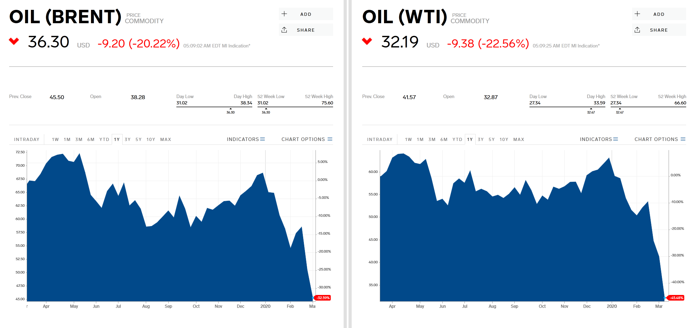The height and width of the screenshot is (328, 696).
Task: Click the share icon in Brent panel
Action: [284, 30]
